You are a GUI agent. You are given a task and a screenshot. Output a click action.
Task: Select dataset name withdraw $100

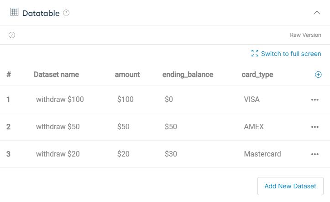(60, 99)
